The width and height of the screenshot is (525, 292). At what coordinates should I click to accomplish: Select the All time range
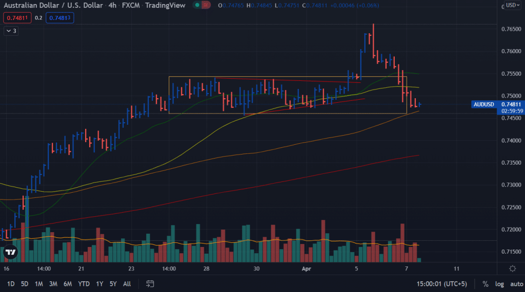click(x=127, y=284)
